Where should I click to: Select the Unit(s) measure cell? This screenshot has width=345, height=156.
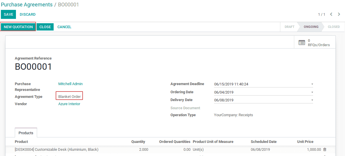click(x=198, y=150)
